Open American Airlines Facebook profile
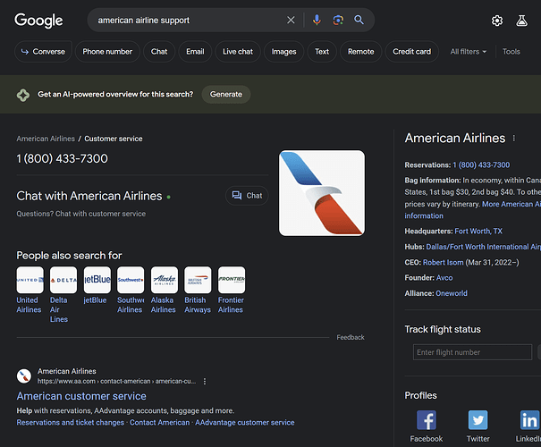 pos(427,421)
